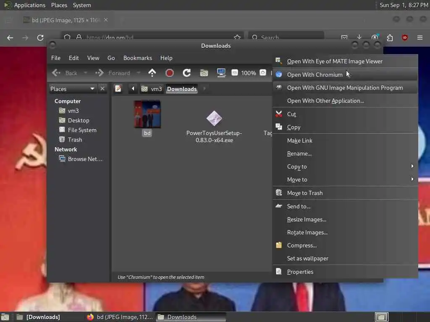Image resolution: width=430 pixels, height=322 pixels.
Task: Open the Places menu in top panel
Action: (59, 5)
